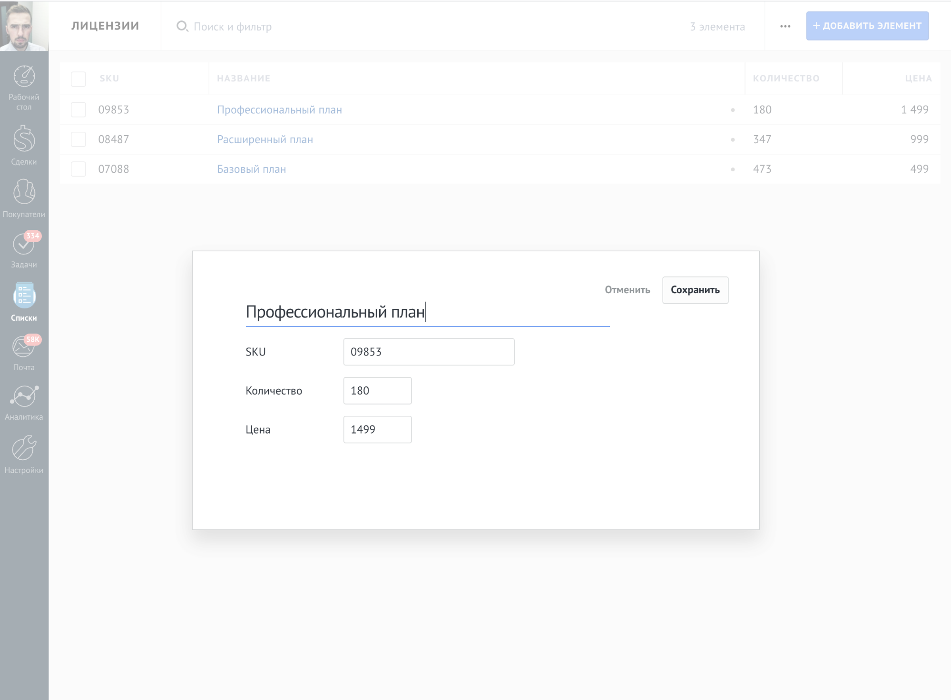Focus the Количество field showing 180

pyautogui.click(x=377, y=391)
